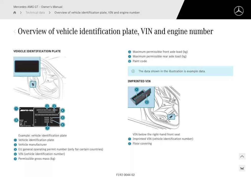
Task: Click numbered marker 7 below the identification plate
Action: 47,128
